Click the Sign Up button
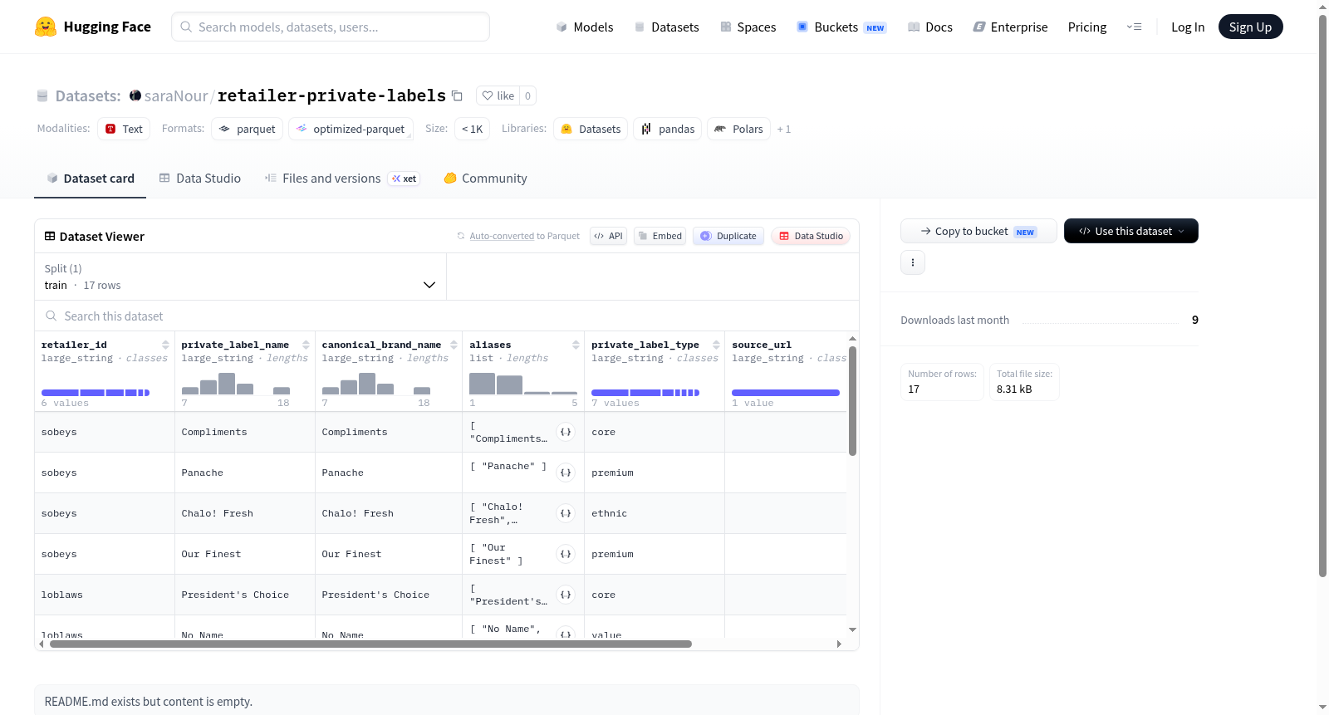 [1250, 27]
